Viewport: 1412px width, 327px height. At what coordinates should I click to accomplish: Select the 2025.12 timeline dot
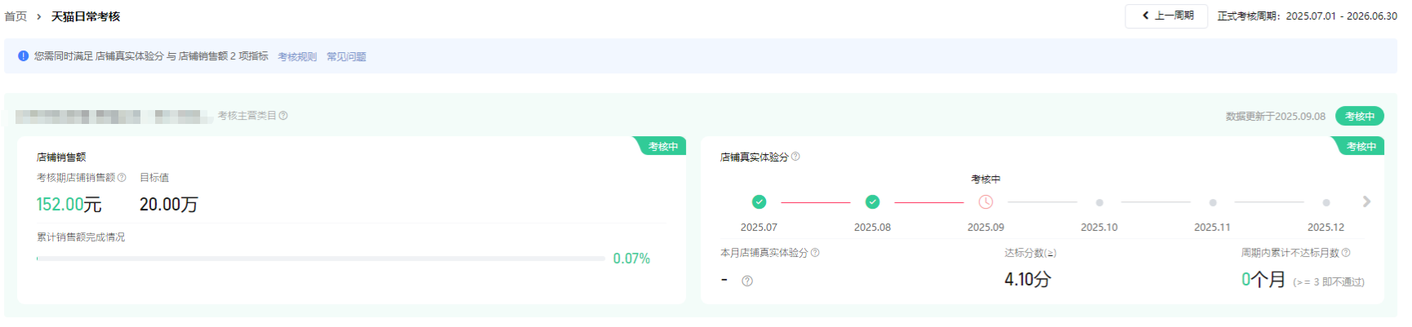coord(1326,202)
